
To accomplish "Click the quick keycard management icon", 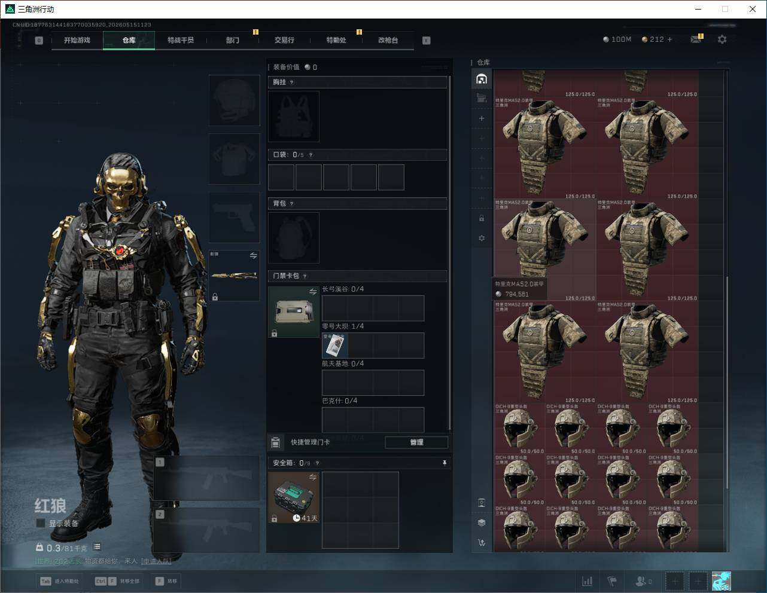I will click(276, 442).
